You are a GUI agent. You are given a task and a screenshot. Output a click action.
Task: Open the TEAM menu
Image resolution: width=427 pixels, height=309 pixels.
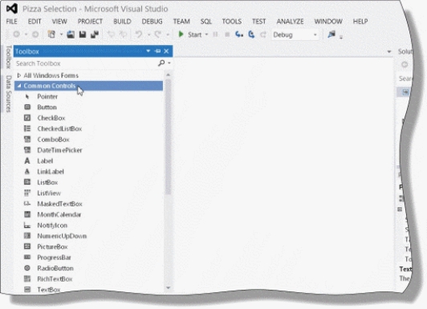point(181,21)
